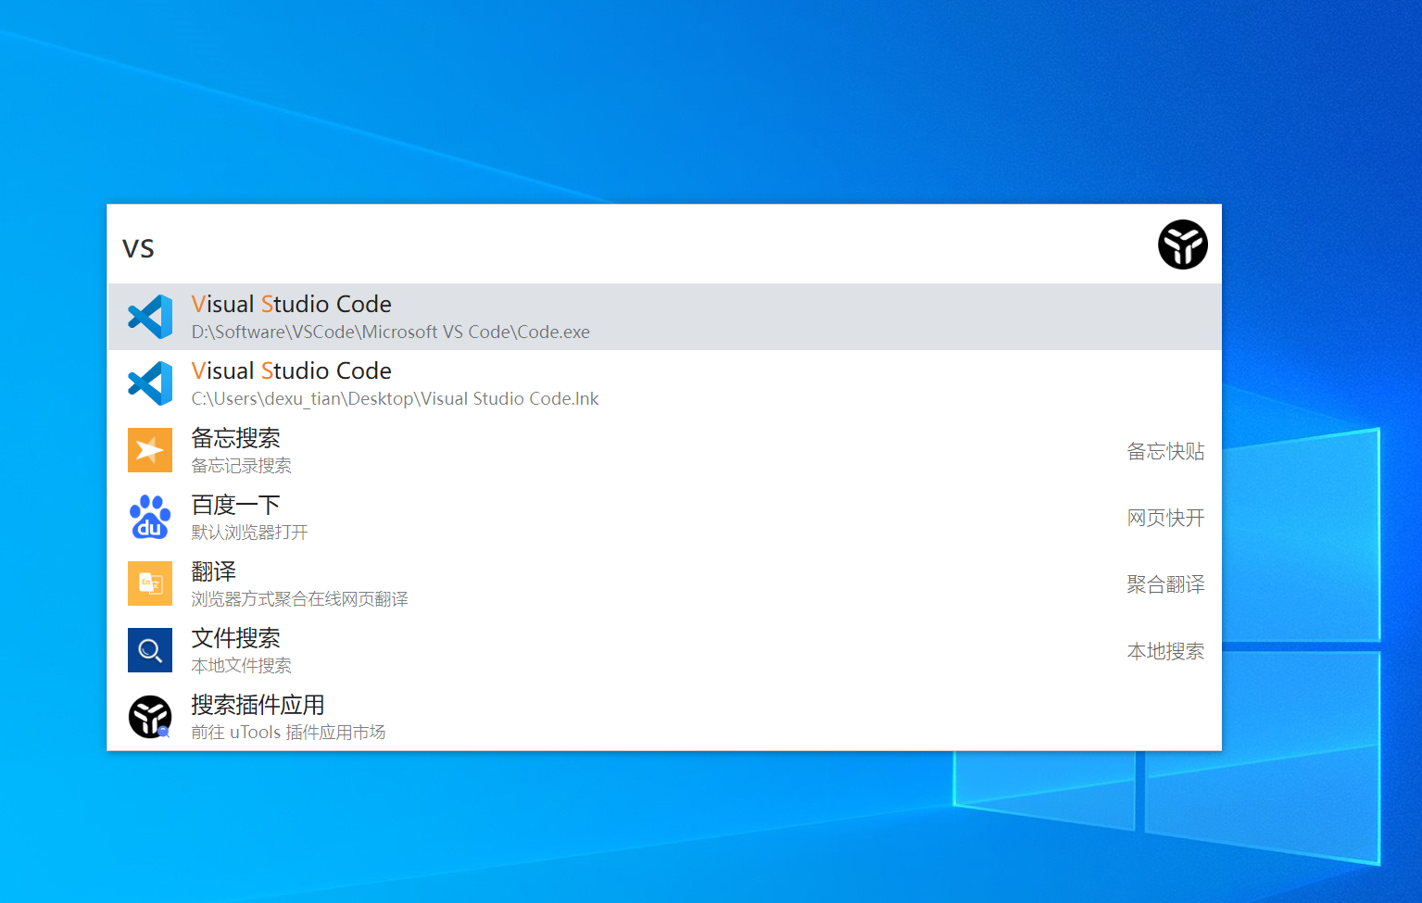The width and height of the screenshot is (1422, 903).
Task: Click the Baidu paw icon for 百度一下
Action: pyautogui.click(x=150, y=517)
